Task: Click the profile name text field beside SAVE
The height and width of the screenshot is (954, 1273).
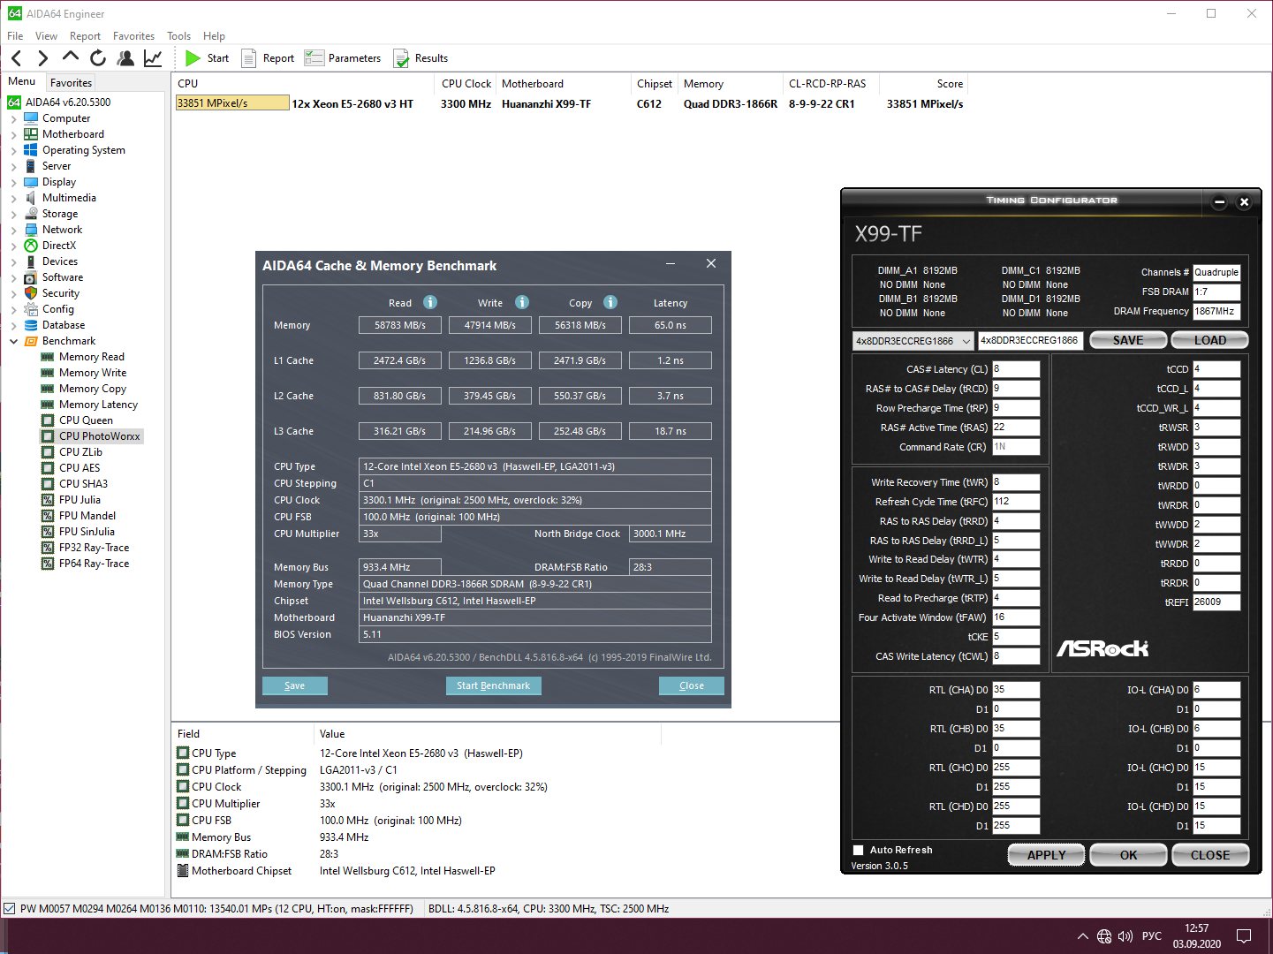Action: 1030,341
